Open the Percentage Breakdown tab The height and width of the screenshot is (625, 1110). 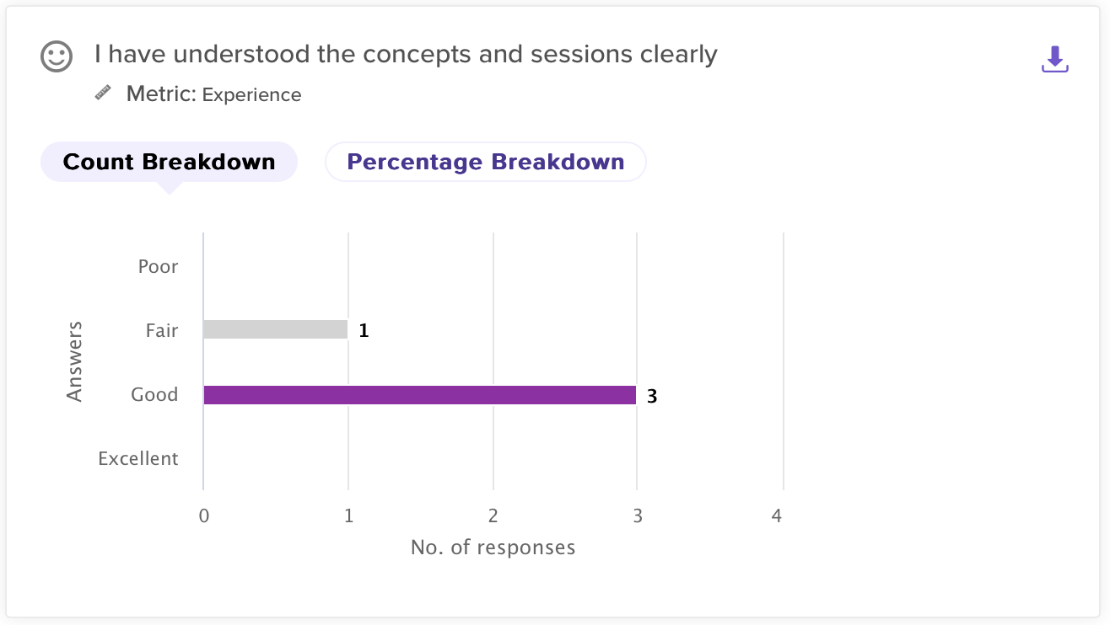[486, 162]
